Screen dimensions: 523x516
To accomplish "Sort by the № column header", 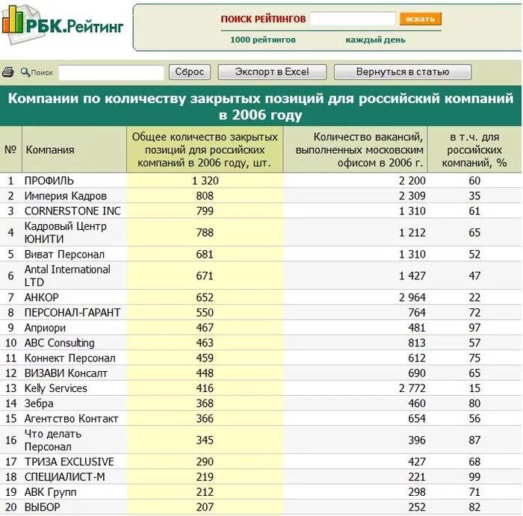I will [10, 149].
